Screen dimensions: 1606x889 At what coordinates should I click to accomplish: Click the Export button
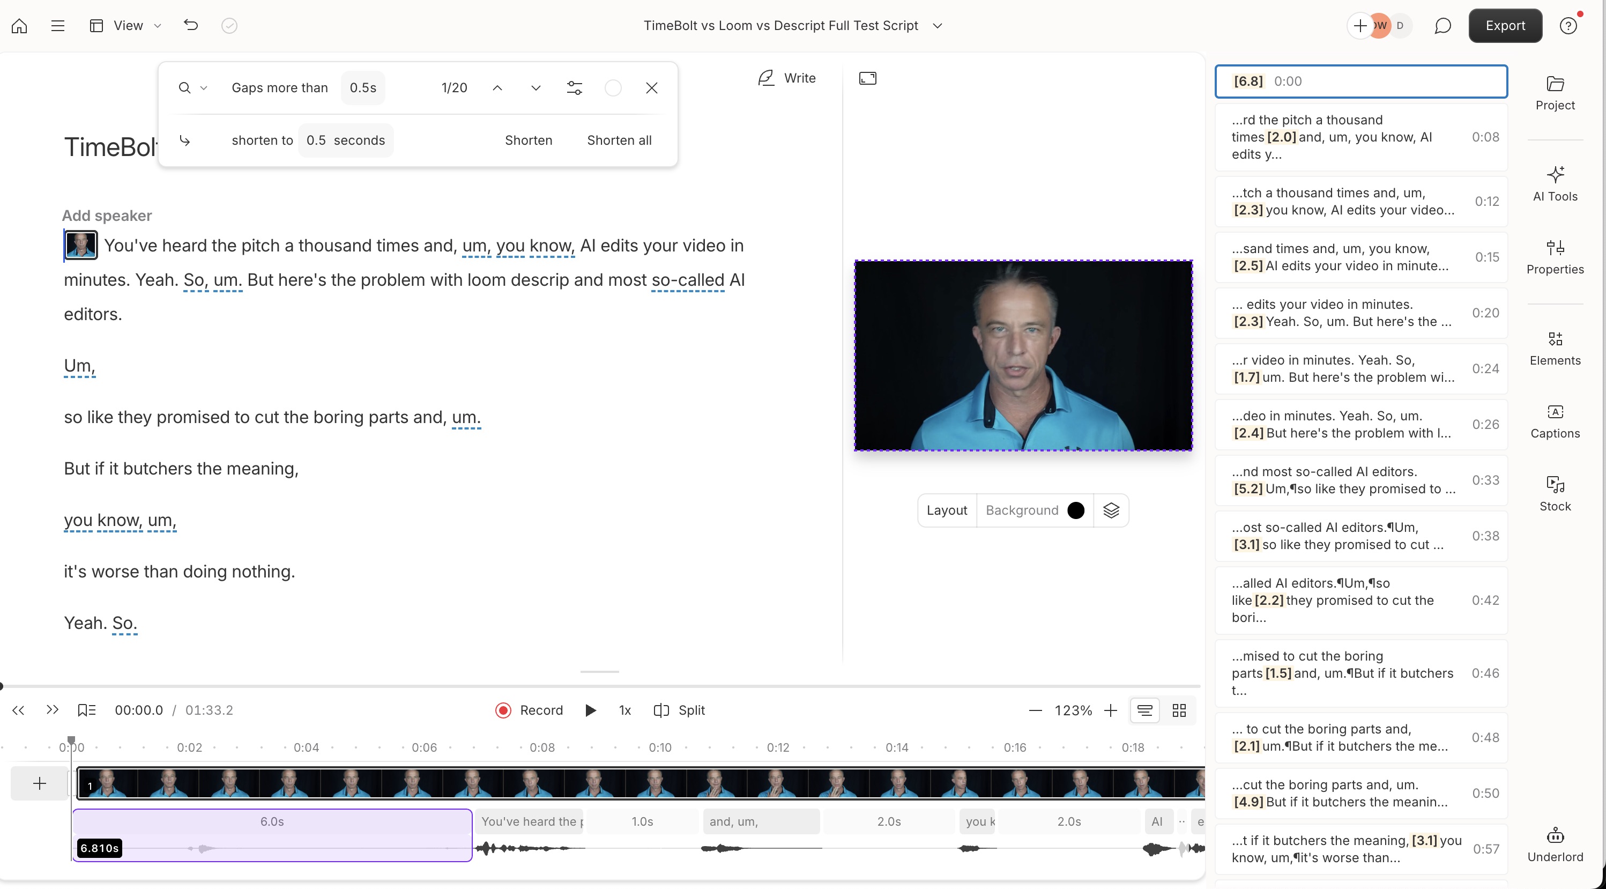(1505, 26)
